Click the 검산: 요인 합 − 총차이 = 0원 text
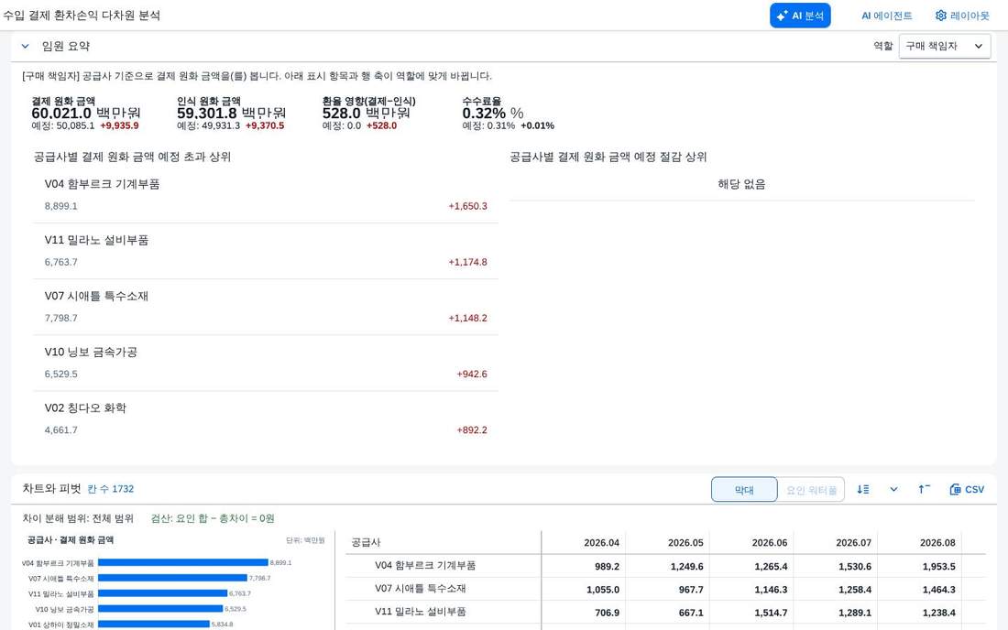This screenshot has width=1008, height=630. [x=213, y=518]
